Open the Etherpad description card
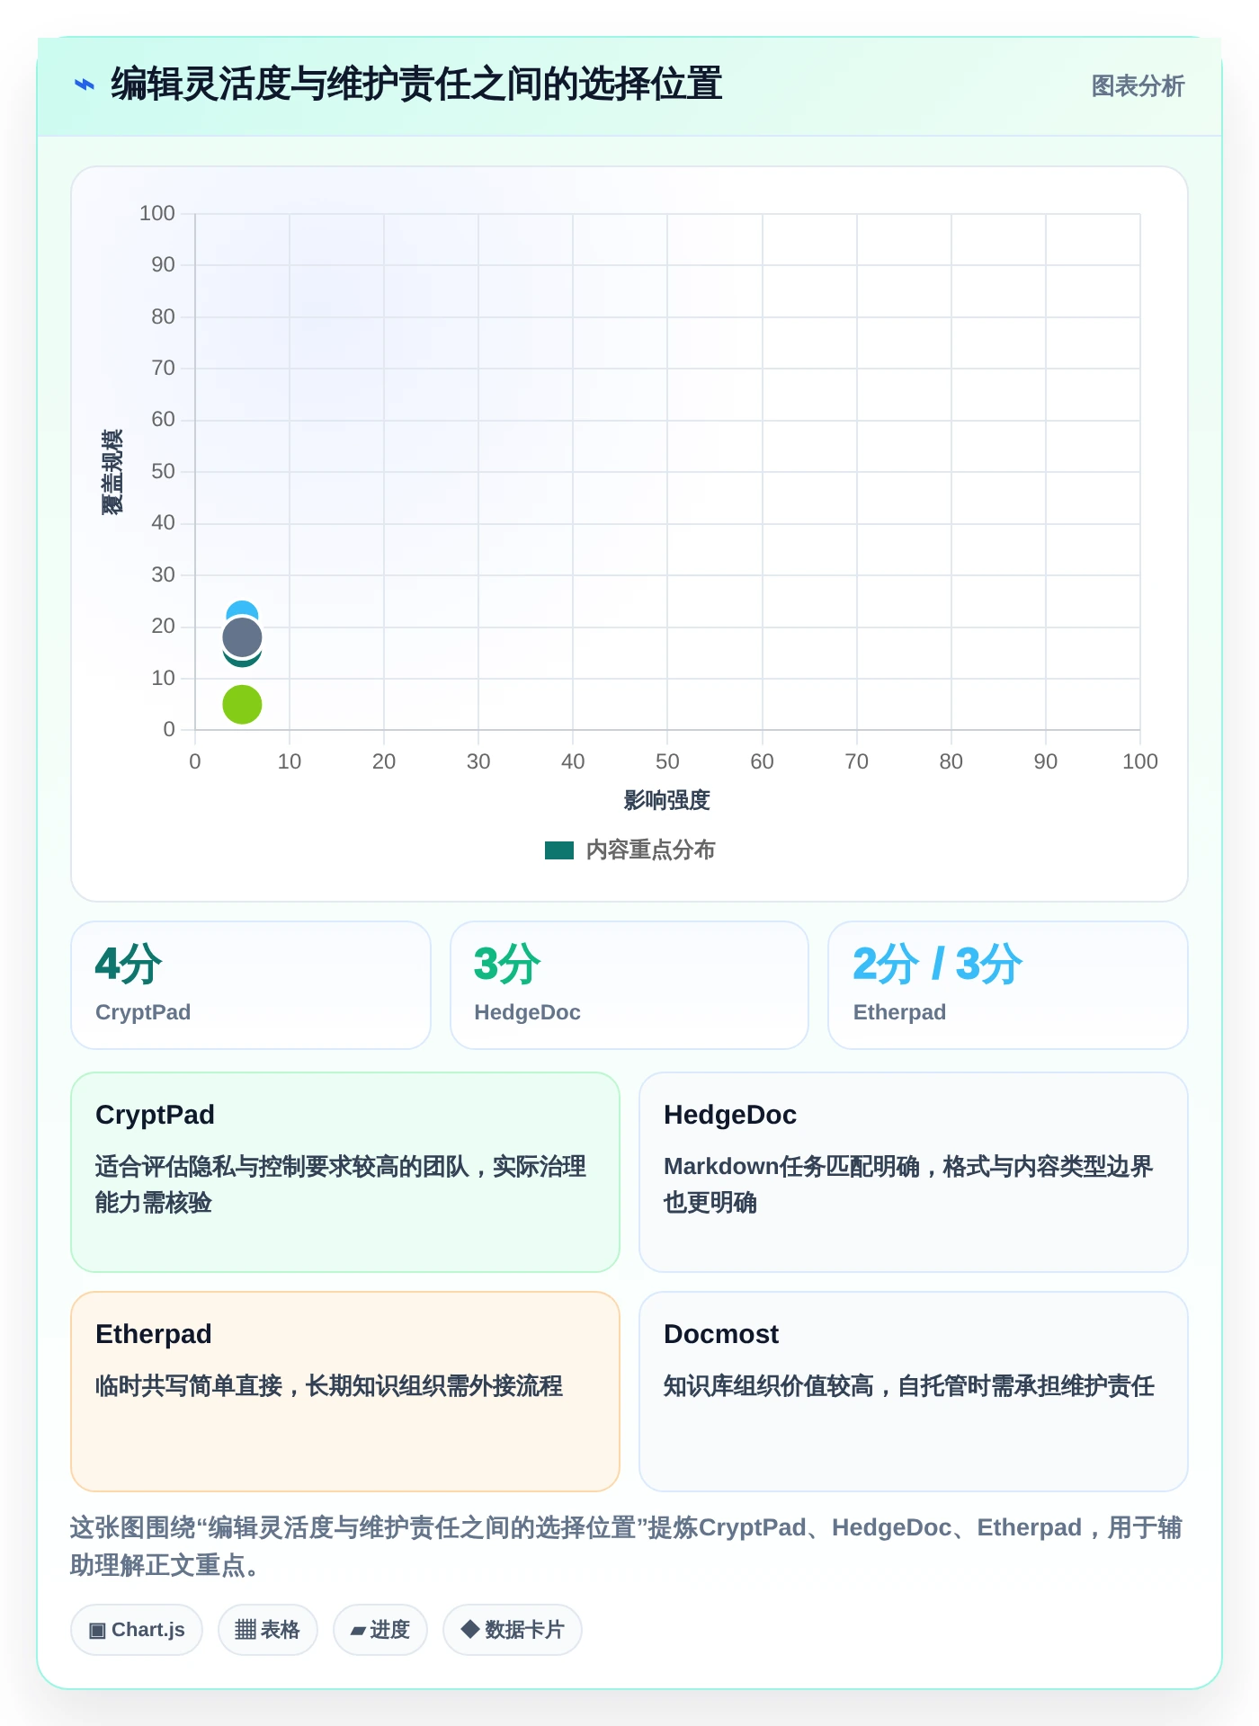The width and height of the screenshot is (1259, 1726). point(345,1392)
